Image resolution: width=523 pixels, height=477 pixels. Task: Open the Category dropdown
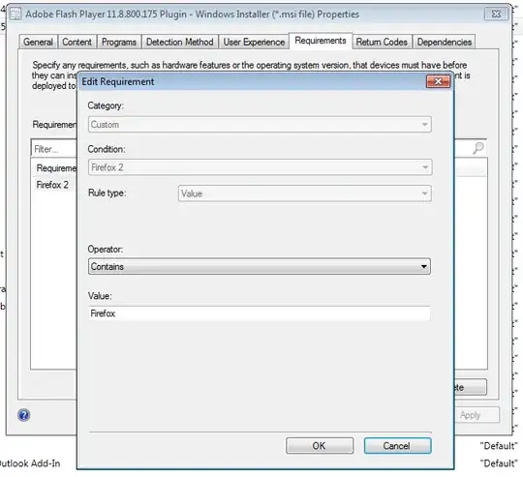click(x=260, y=124)
